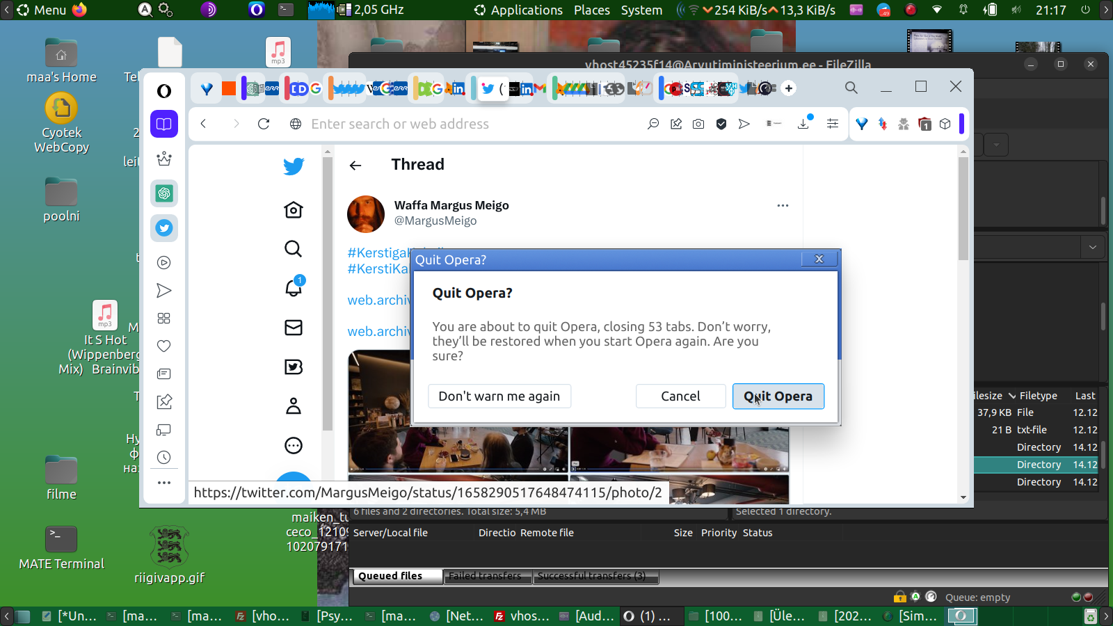Open History clock icon in sidebar
This screenshot has height=626, width=1113.
pos(164,458)
